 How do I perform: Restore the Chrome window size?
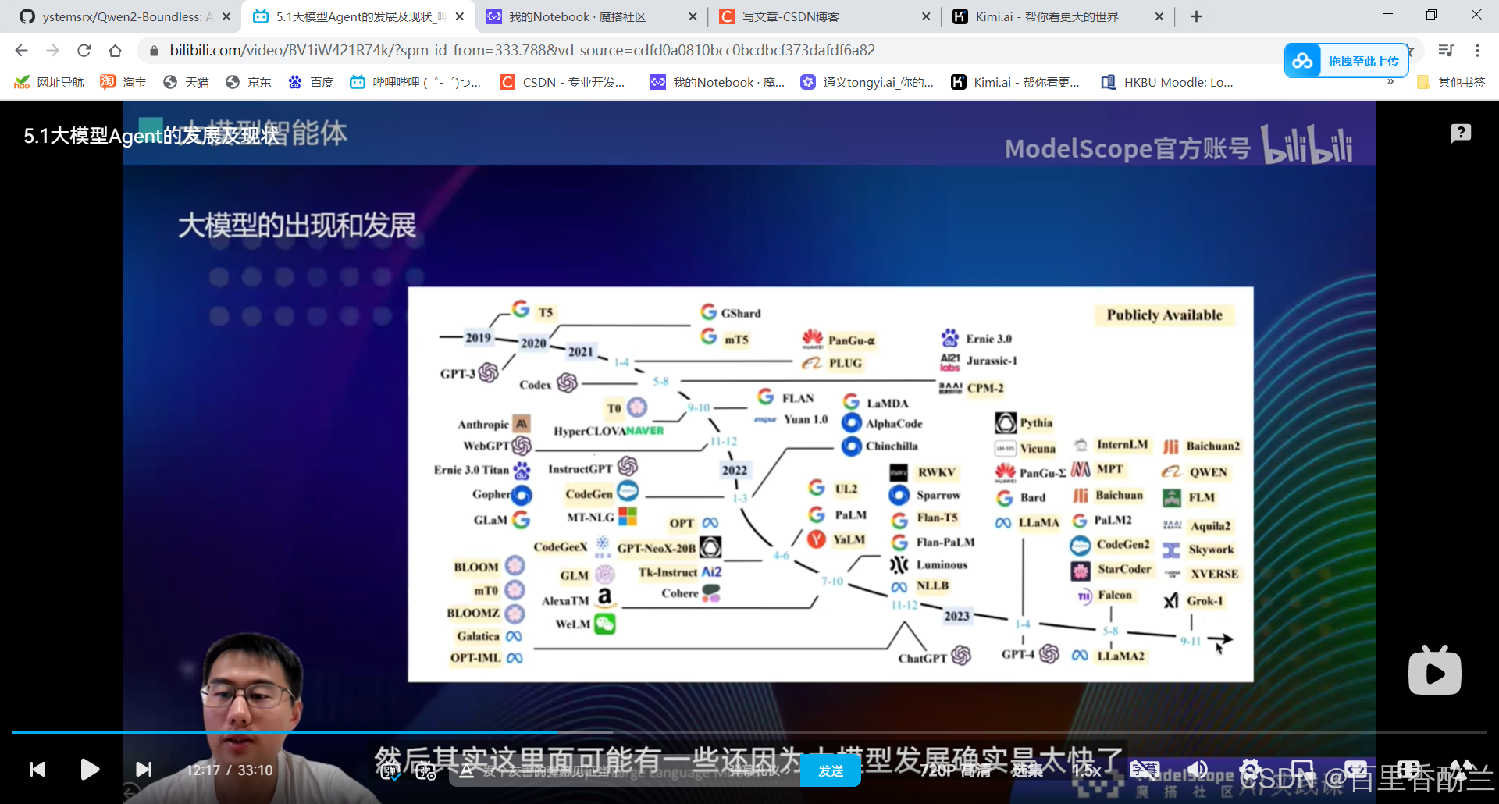1431,14
